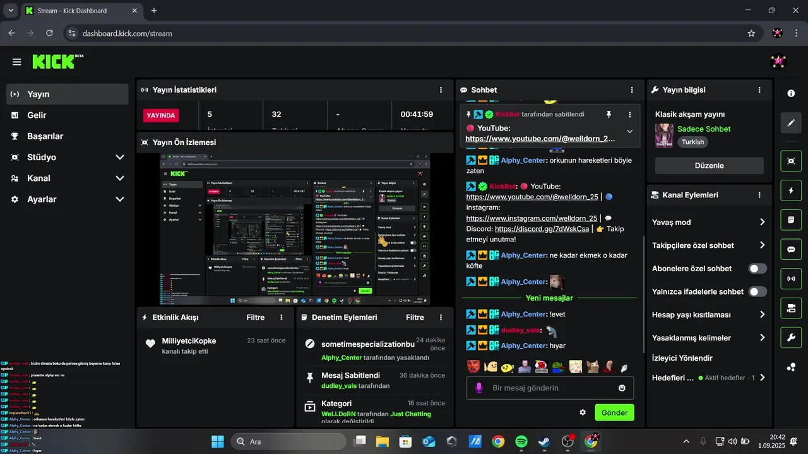Toggle the channel actions camera widget icon

coord(791,308)
